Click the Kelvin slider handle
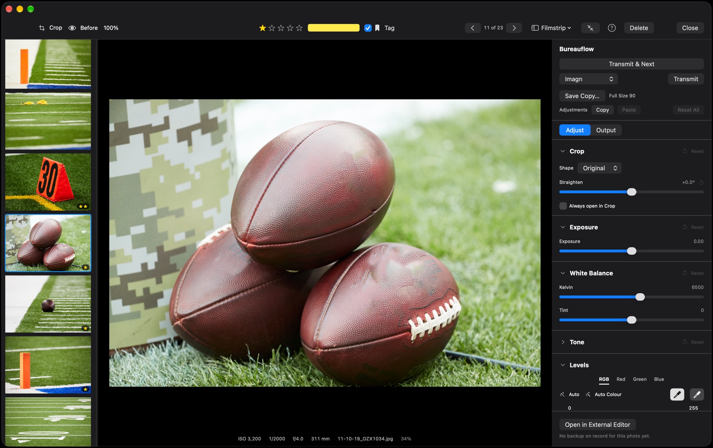 point(640,297)
